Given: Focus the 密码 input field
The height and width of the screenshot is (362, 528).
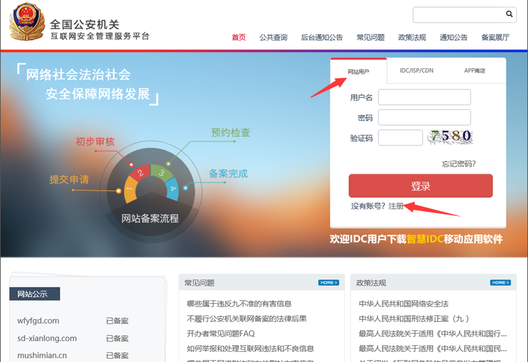Looking at the screenshot, I should coord(424,117).
